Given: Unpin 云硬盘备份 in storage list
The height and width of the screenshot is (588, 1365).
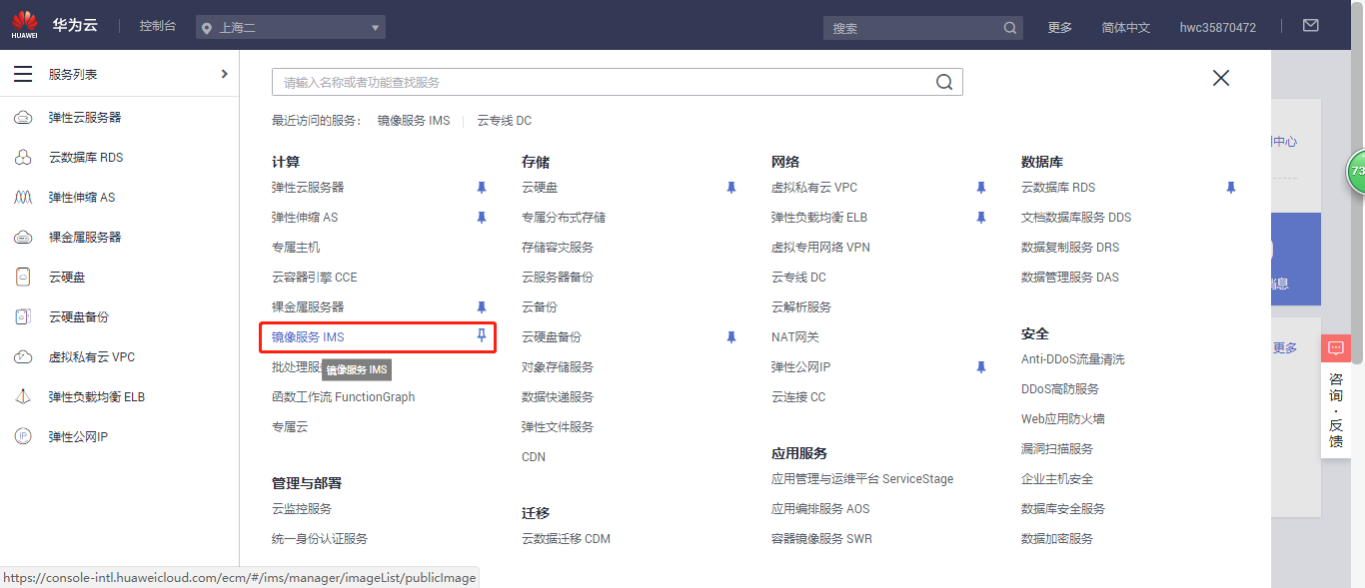Looking at the screenshot, I should pyautogui.click(x=731, y=337).
